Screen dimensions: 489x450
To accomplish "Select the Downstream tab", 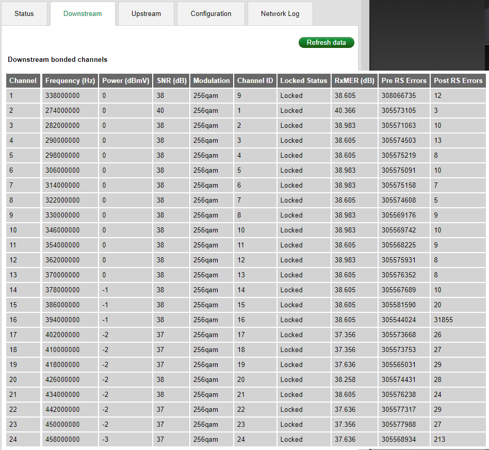I will (x=83, y=14).
